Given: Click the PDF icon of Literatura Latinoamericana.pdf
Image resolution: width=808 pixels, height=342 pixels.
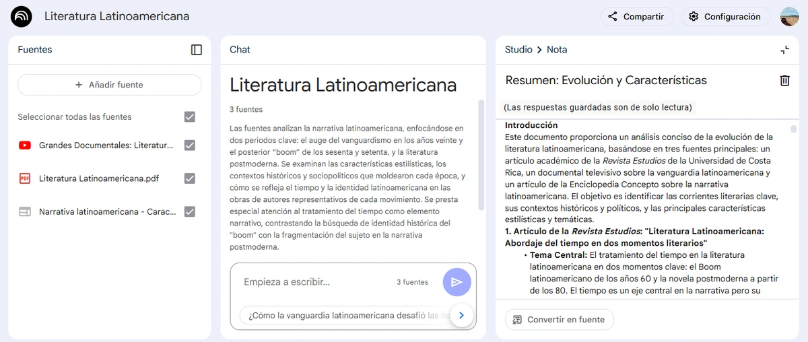Looking at the screenshot, I should click(25, 178).
